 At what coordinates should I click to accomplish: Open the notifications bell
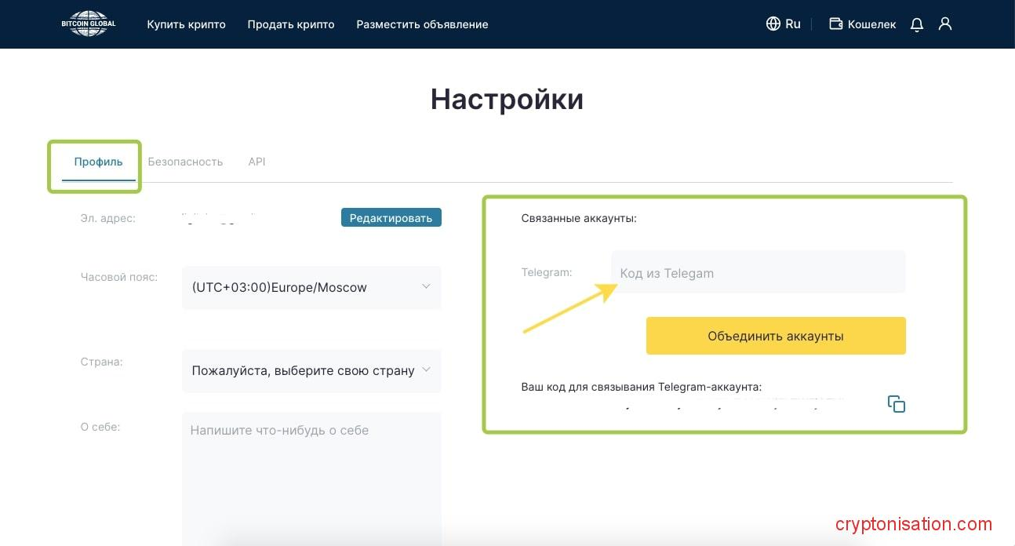[x=916, y=24]
